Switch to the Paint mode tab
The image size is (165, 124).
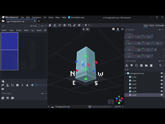pyautogui.click(x=152, y=25)
